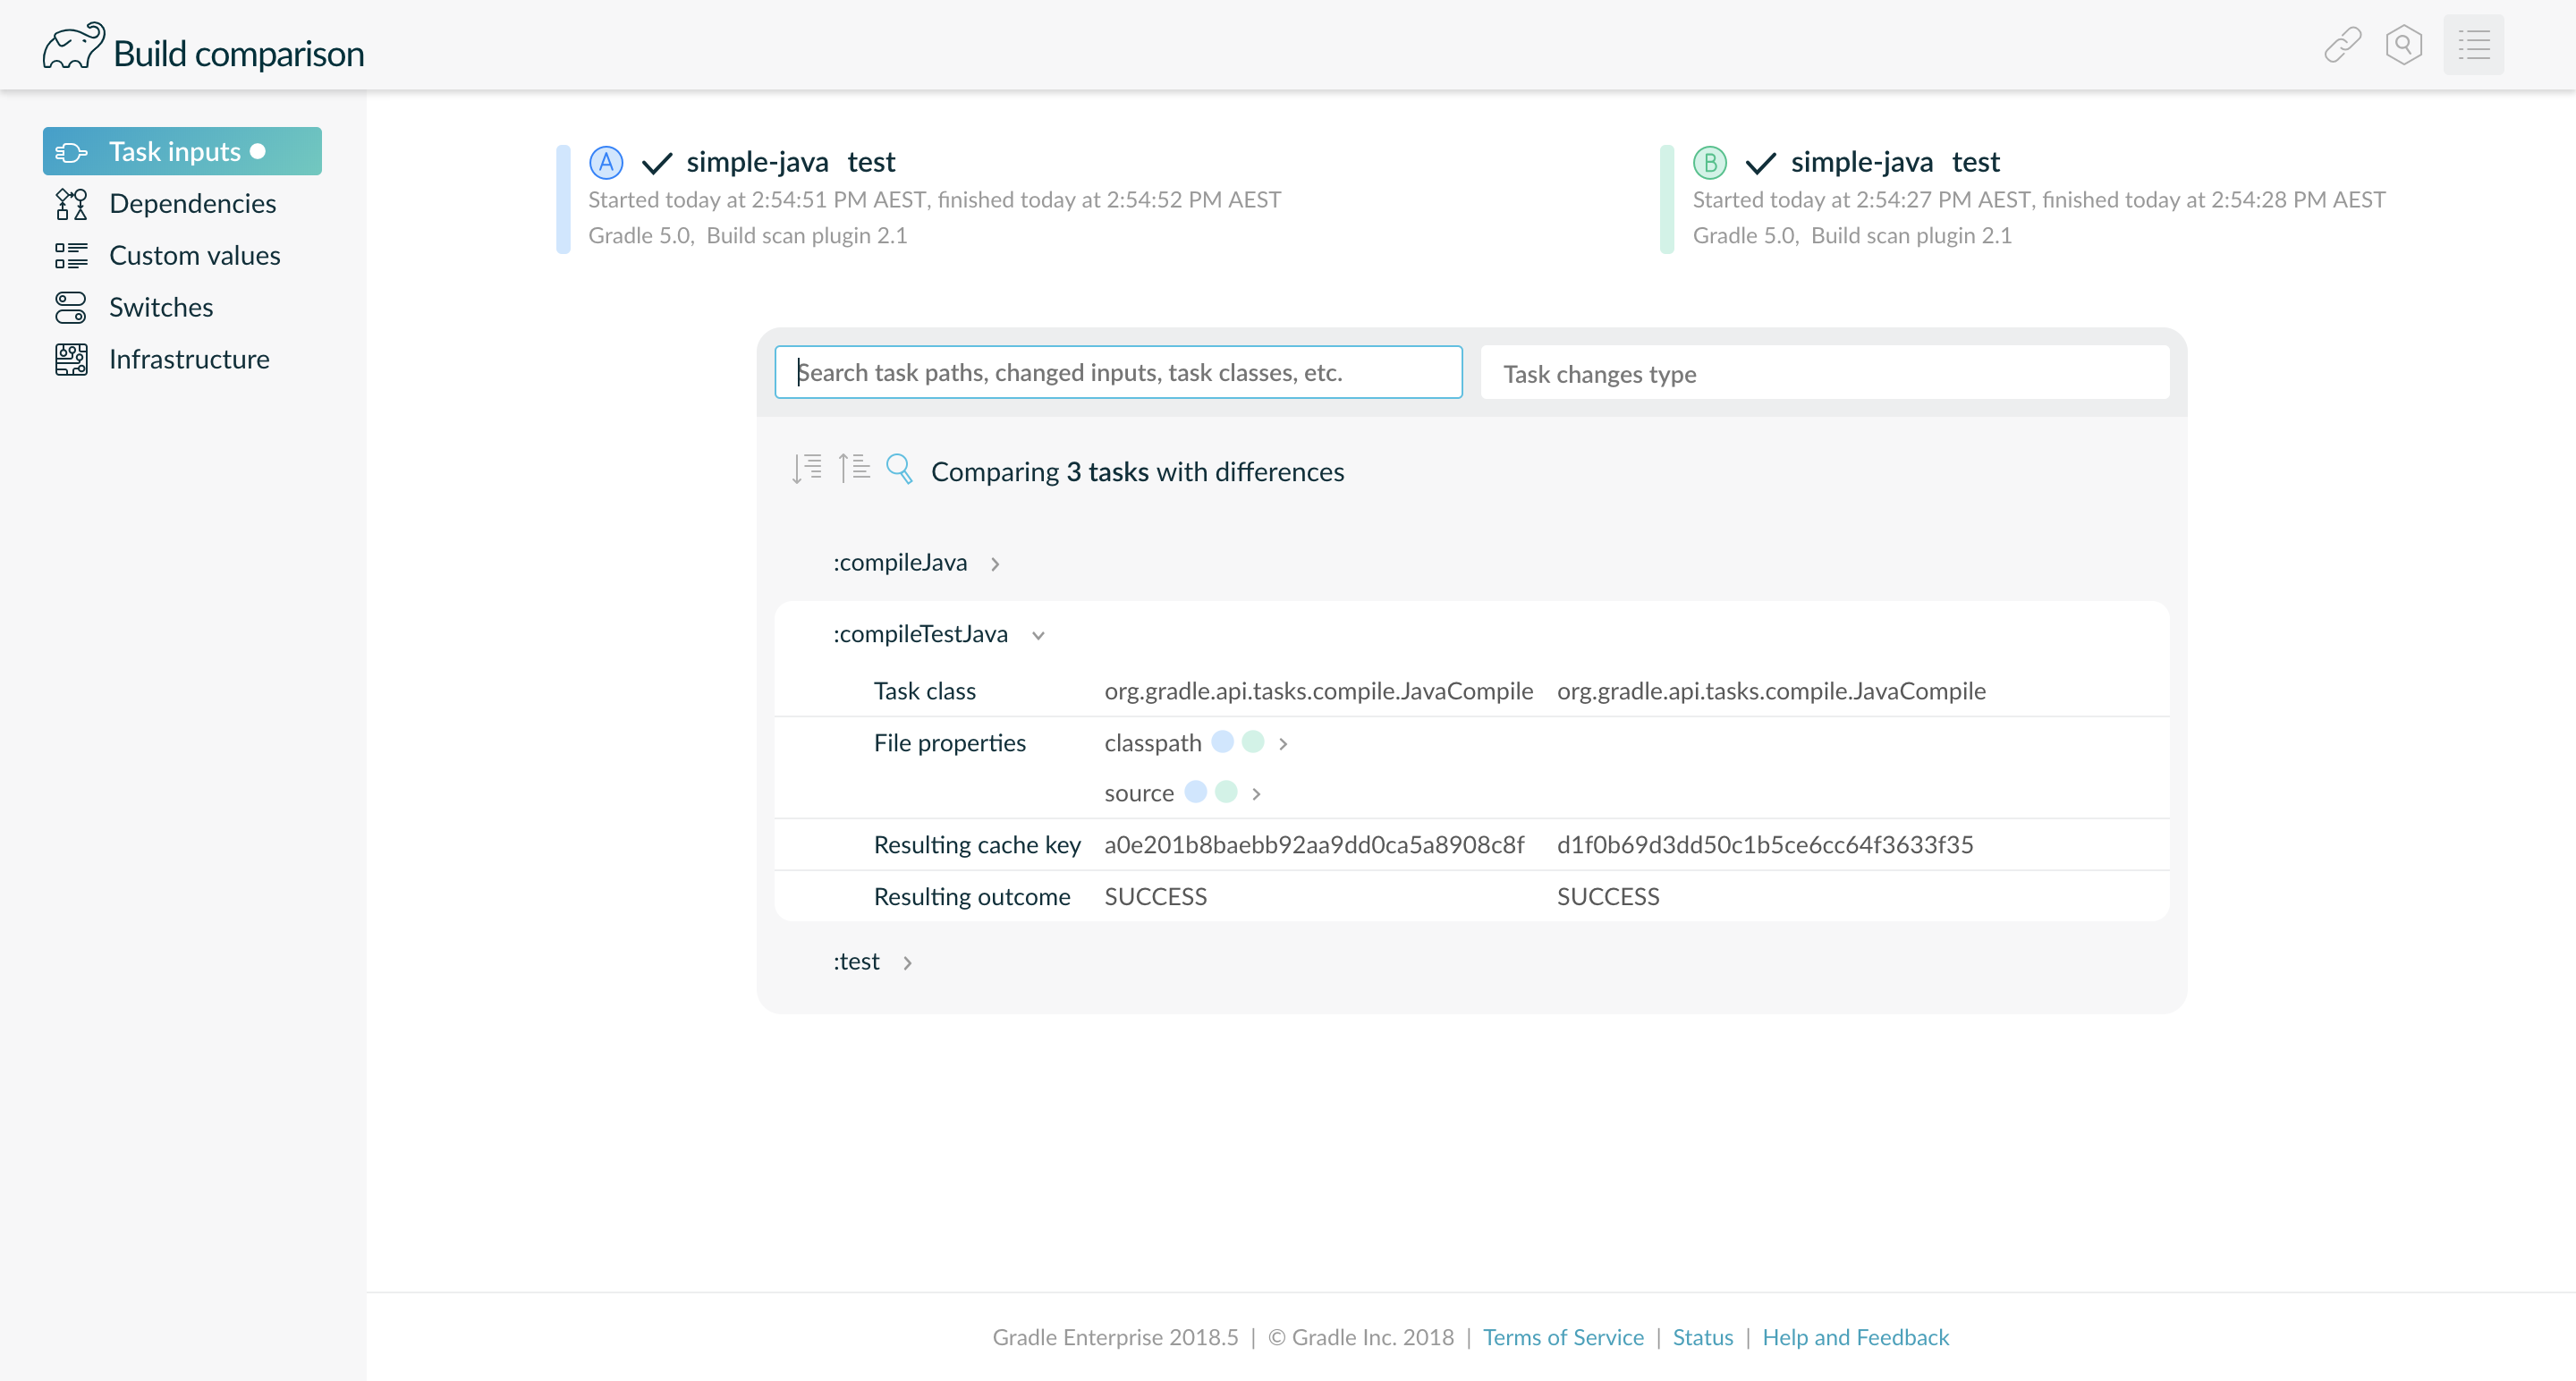
Task: Click the expand all tasks icon
Action: [x=806, y=468]
